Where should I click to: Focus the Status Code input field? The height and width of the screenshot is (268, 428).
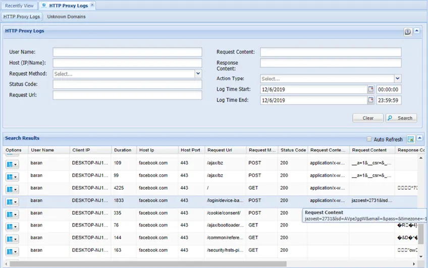tap(128, 84)
